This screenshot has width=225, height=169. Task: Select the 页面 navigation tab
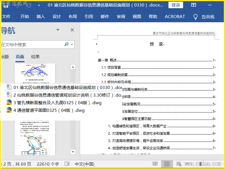tap(20, 57)
